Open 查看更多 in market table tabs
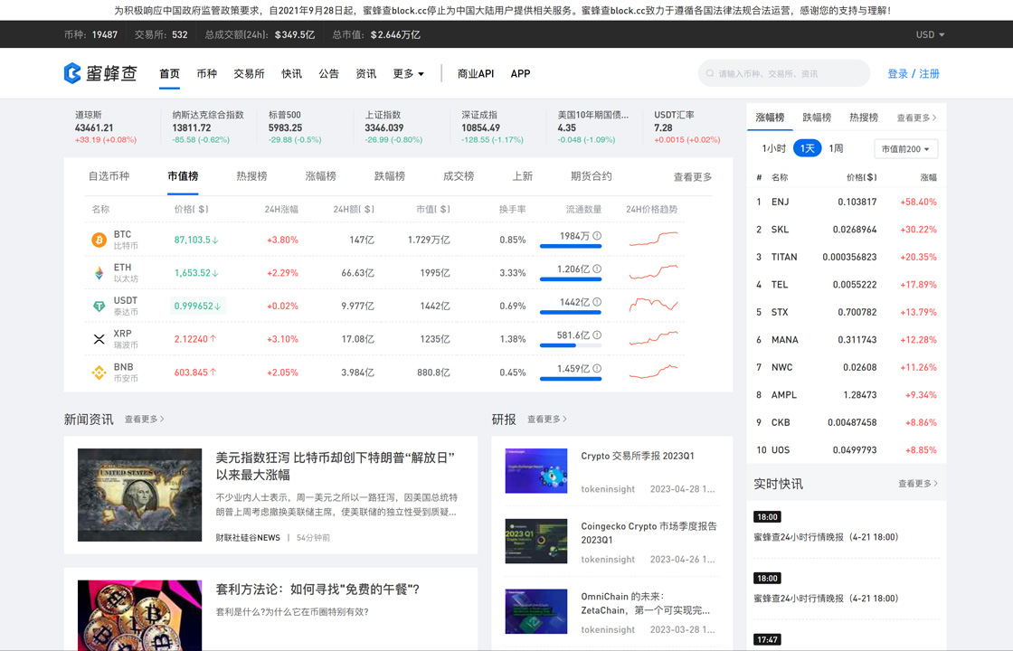Image resolution: width=1013 pixels, height=651 pixels. 693,177
